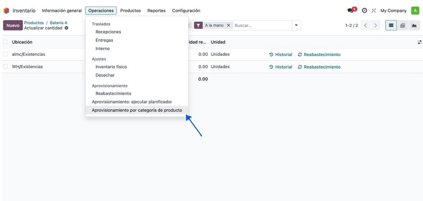Click the 1-2 / 2 pager counter
The height and width of the screenshot is (201, 423).
point(352,25)
